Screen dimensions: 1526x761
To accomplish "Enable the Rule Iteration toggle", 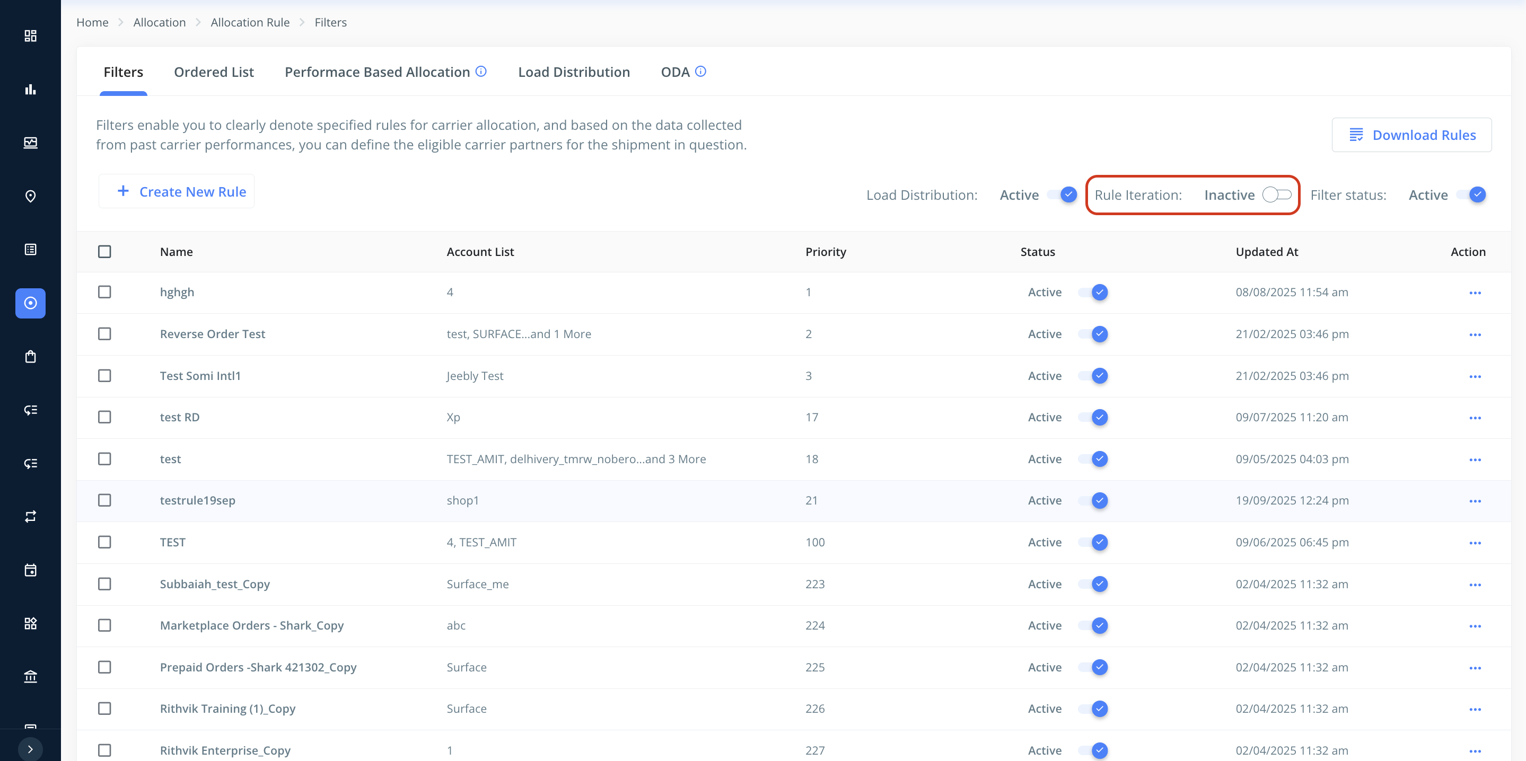I will click(1276, 195).
